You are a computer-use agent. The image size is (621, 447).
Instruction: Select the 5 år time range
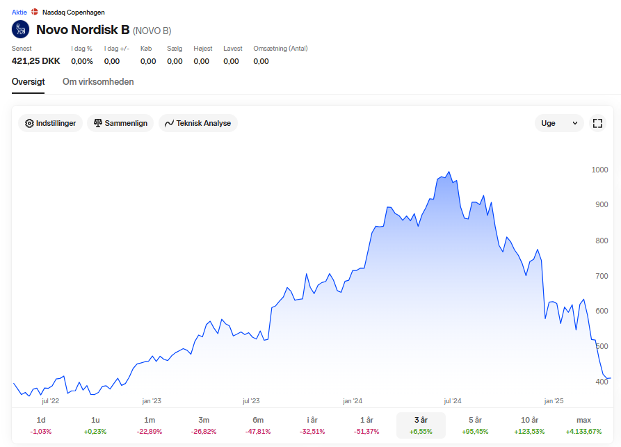tap(475, 425)
